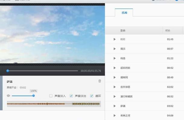This screenshot has height=120, width=184.
Task: Play the 00:40 track preview
Action: point(115,77)
